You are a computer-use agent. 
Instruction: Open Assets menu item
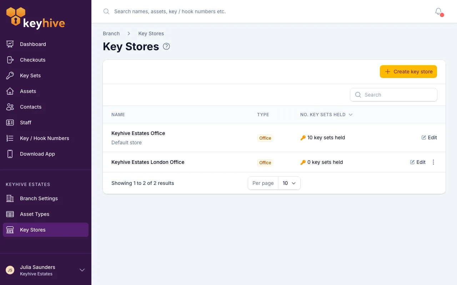tap(46, 91)
